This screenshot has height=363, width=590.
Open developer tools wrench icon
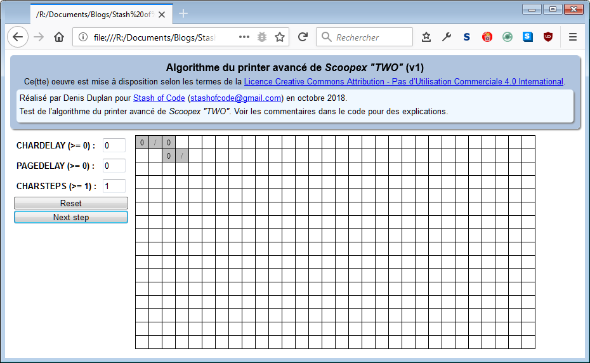(447, 37)
